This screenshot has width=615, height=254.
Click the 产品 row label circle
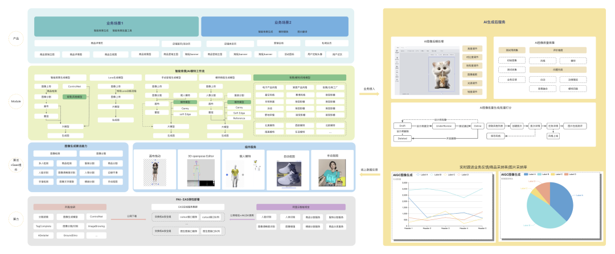(x=16, y=38)
